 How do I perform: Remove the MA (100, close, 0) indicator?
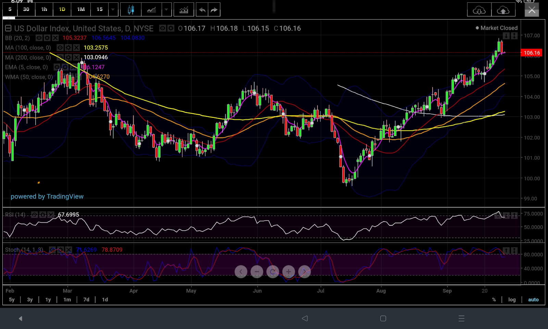(76, 48)
